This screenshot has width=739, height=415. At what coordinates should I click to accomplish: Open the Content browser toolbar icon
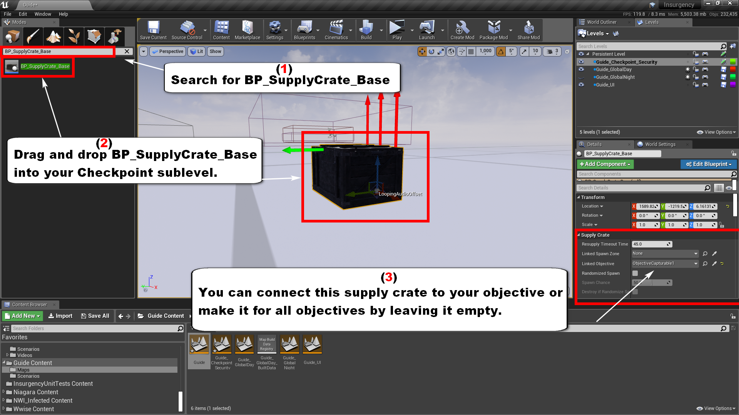221,30
